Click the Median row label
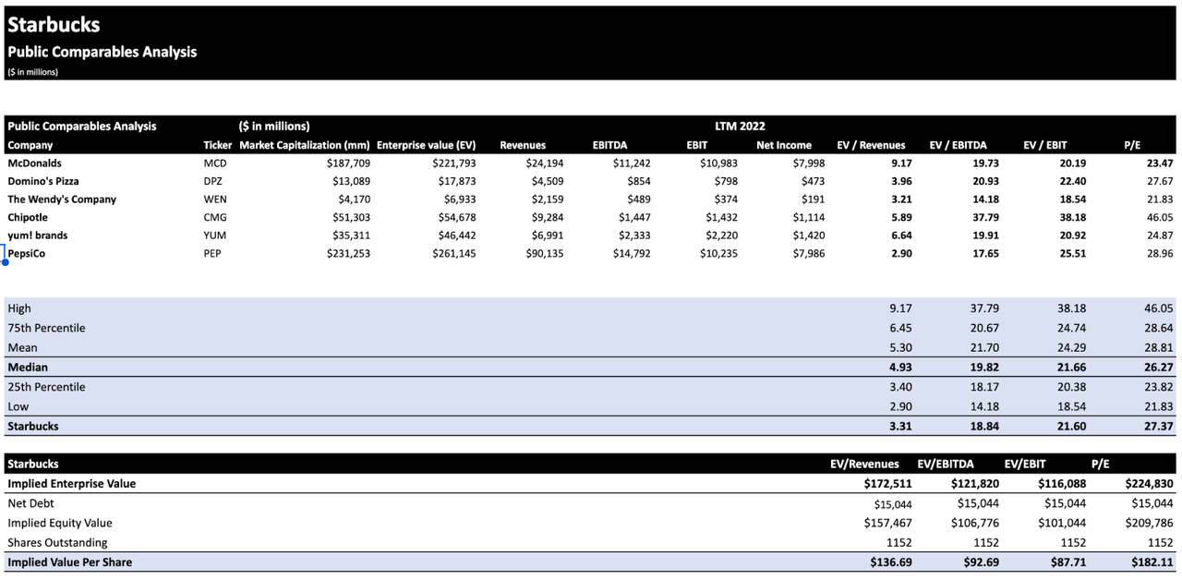This screenshot has height=579, width=1182. coord(28,368)
